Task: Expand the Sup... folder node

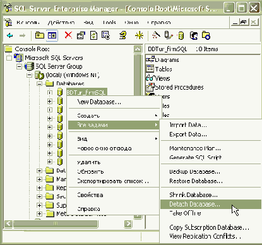Action: (x=39, y=205)
